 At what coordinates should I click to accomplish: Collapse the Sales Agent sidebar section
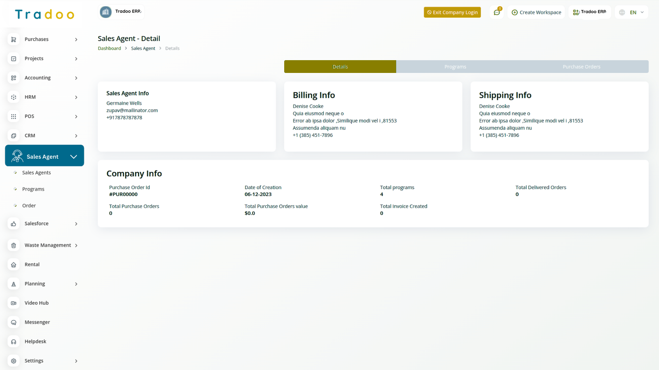tap(74, 157)
